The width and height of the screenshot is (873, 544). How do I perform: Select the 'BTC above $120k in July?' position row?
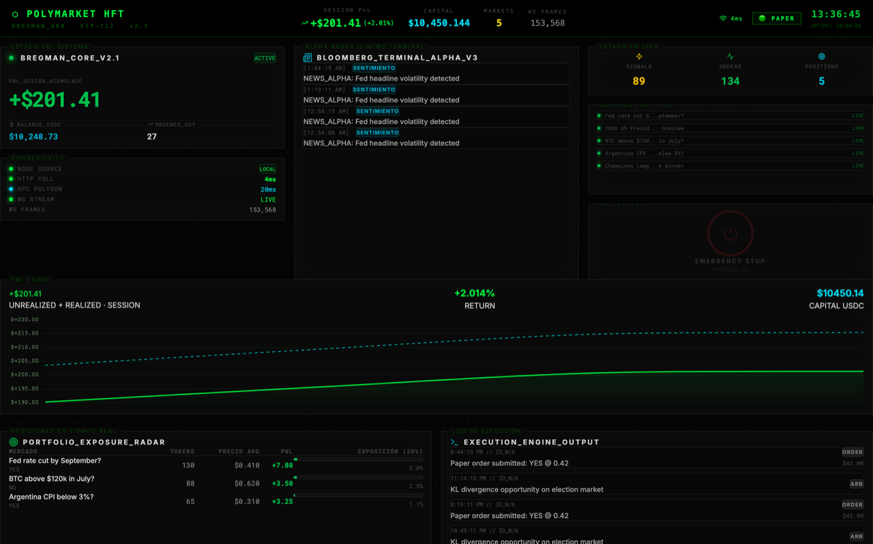coord(216,483)
